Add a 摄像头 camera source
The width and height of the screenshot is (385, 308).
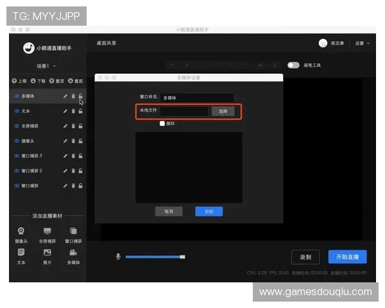tap(21, 235)
